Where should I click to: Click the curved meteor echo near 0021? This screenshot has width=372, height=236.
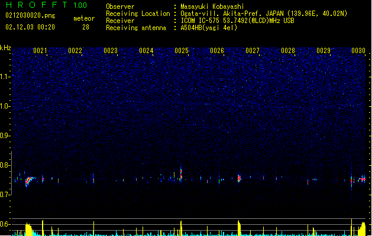[30, 181]
